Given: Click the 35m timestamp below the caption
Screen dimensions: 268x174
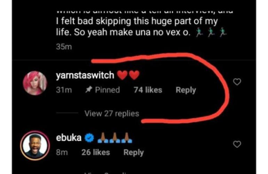Looking at the screenshot, I should coord(64,47).
